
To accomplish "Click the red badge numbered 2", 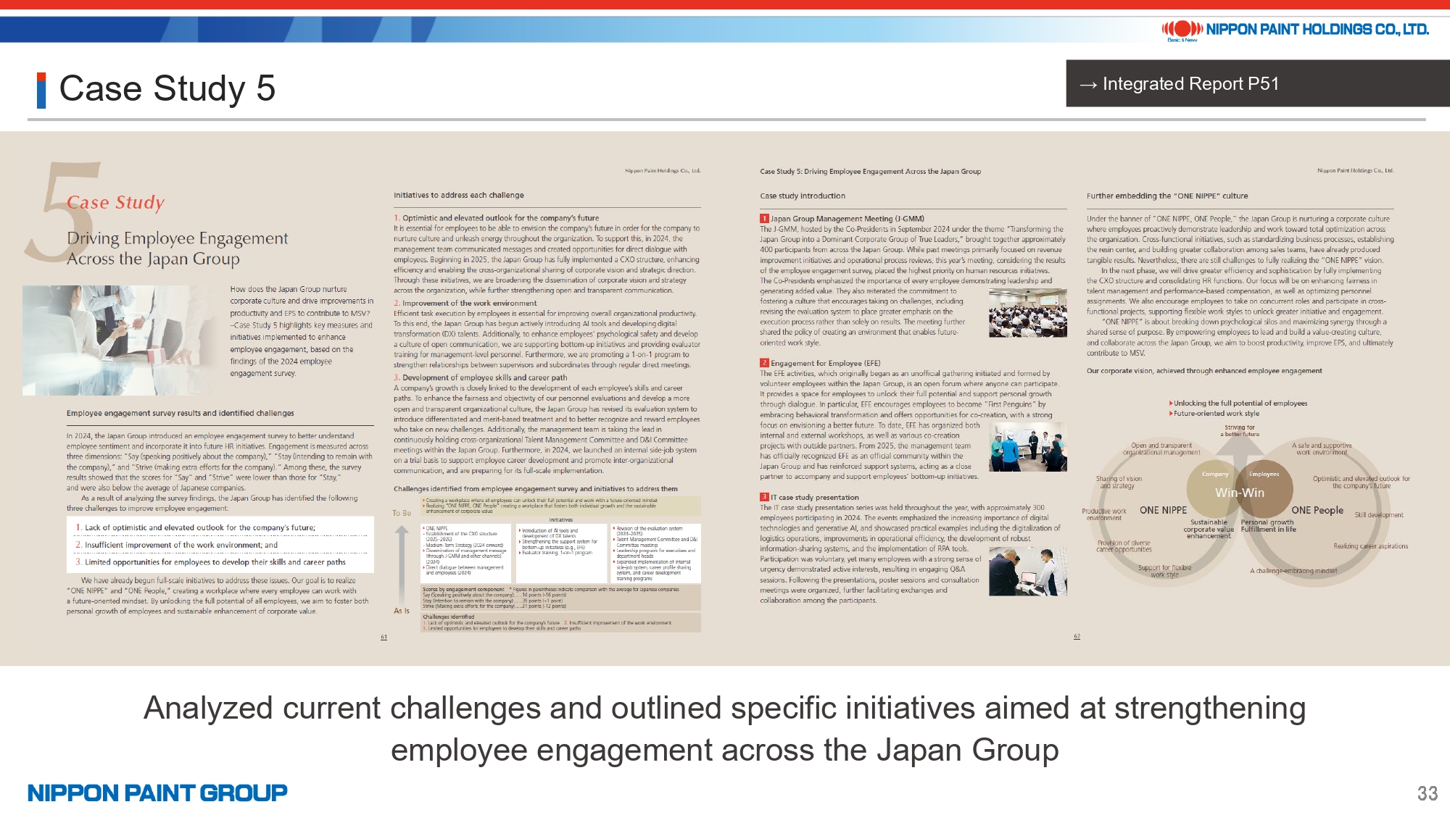I will (x=764, y=363).
